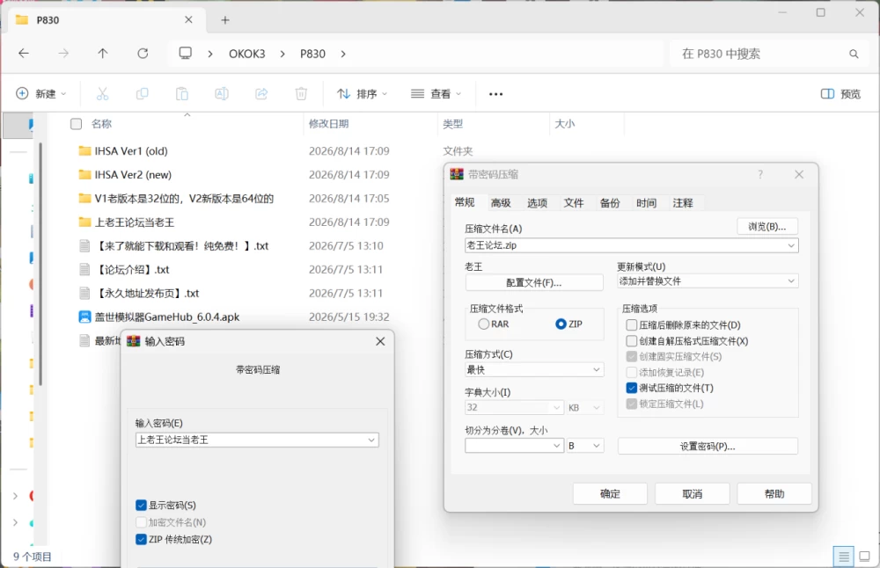Click the Share icon in toolbar

[261, 93]
